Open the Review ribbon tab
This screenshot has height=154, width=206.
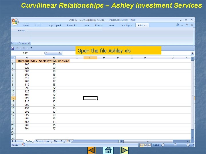click(x=99, y=25)
